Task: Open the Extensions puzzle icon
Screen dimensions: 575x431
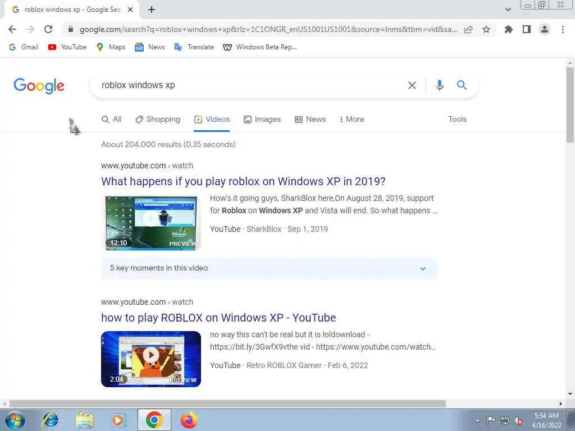Action: click(509, 29)
